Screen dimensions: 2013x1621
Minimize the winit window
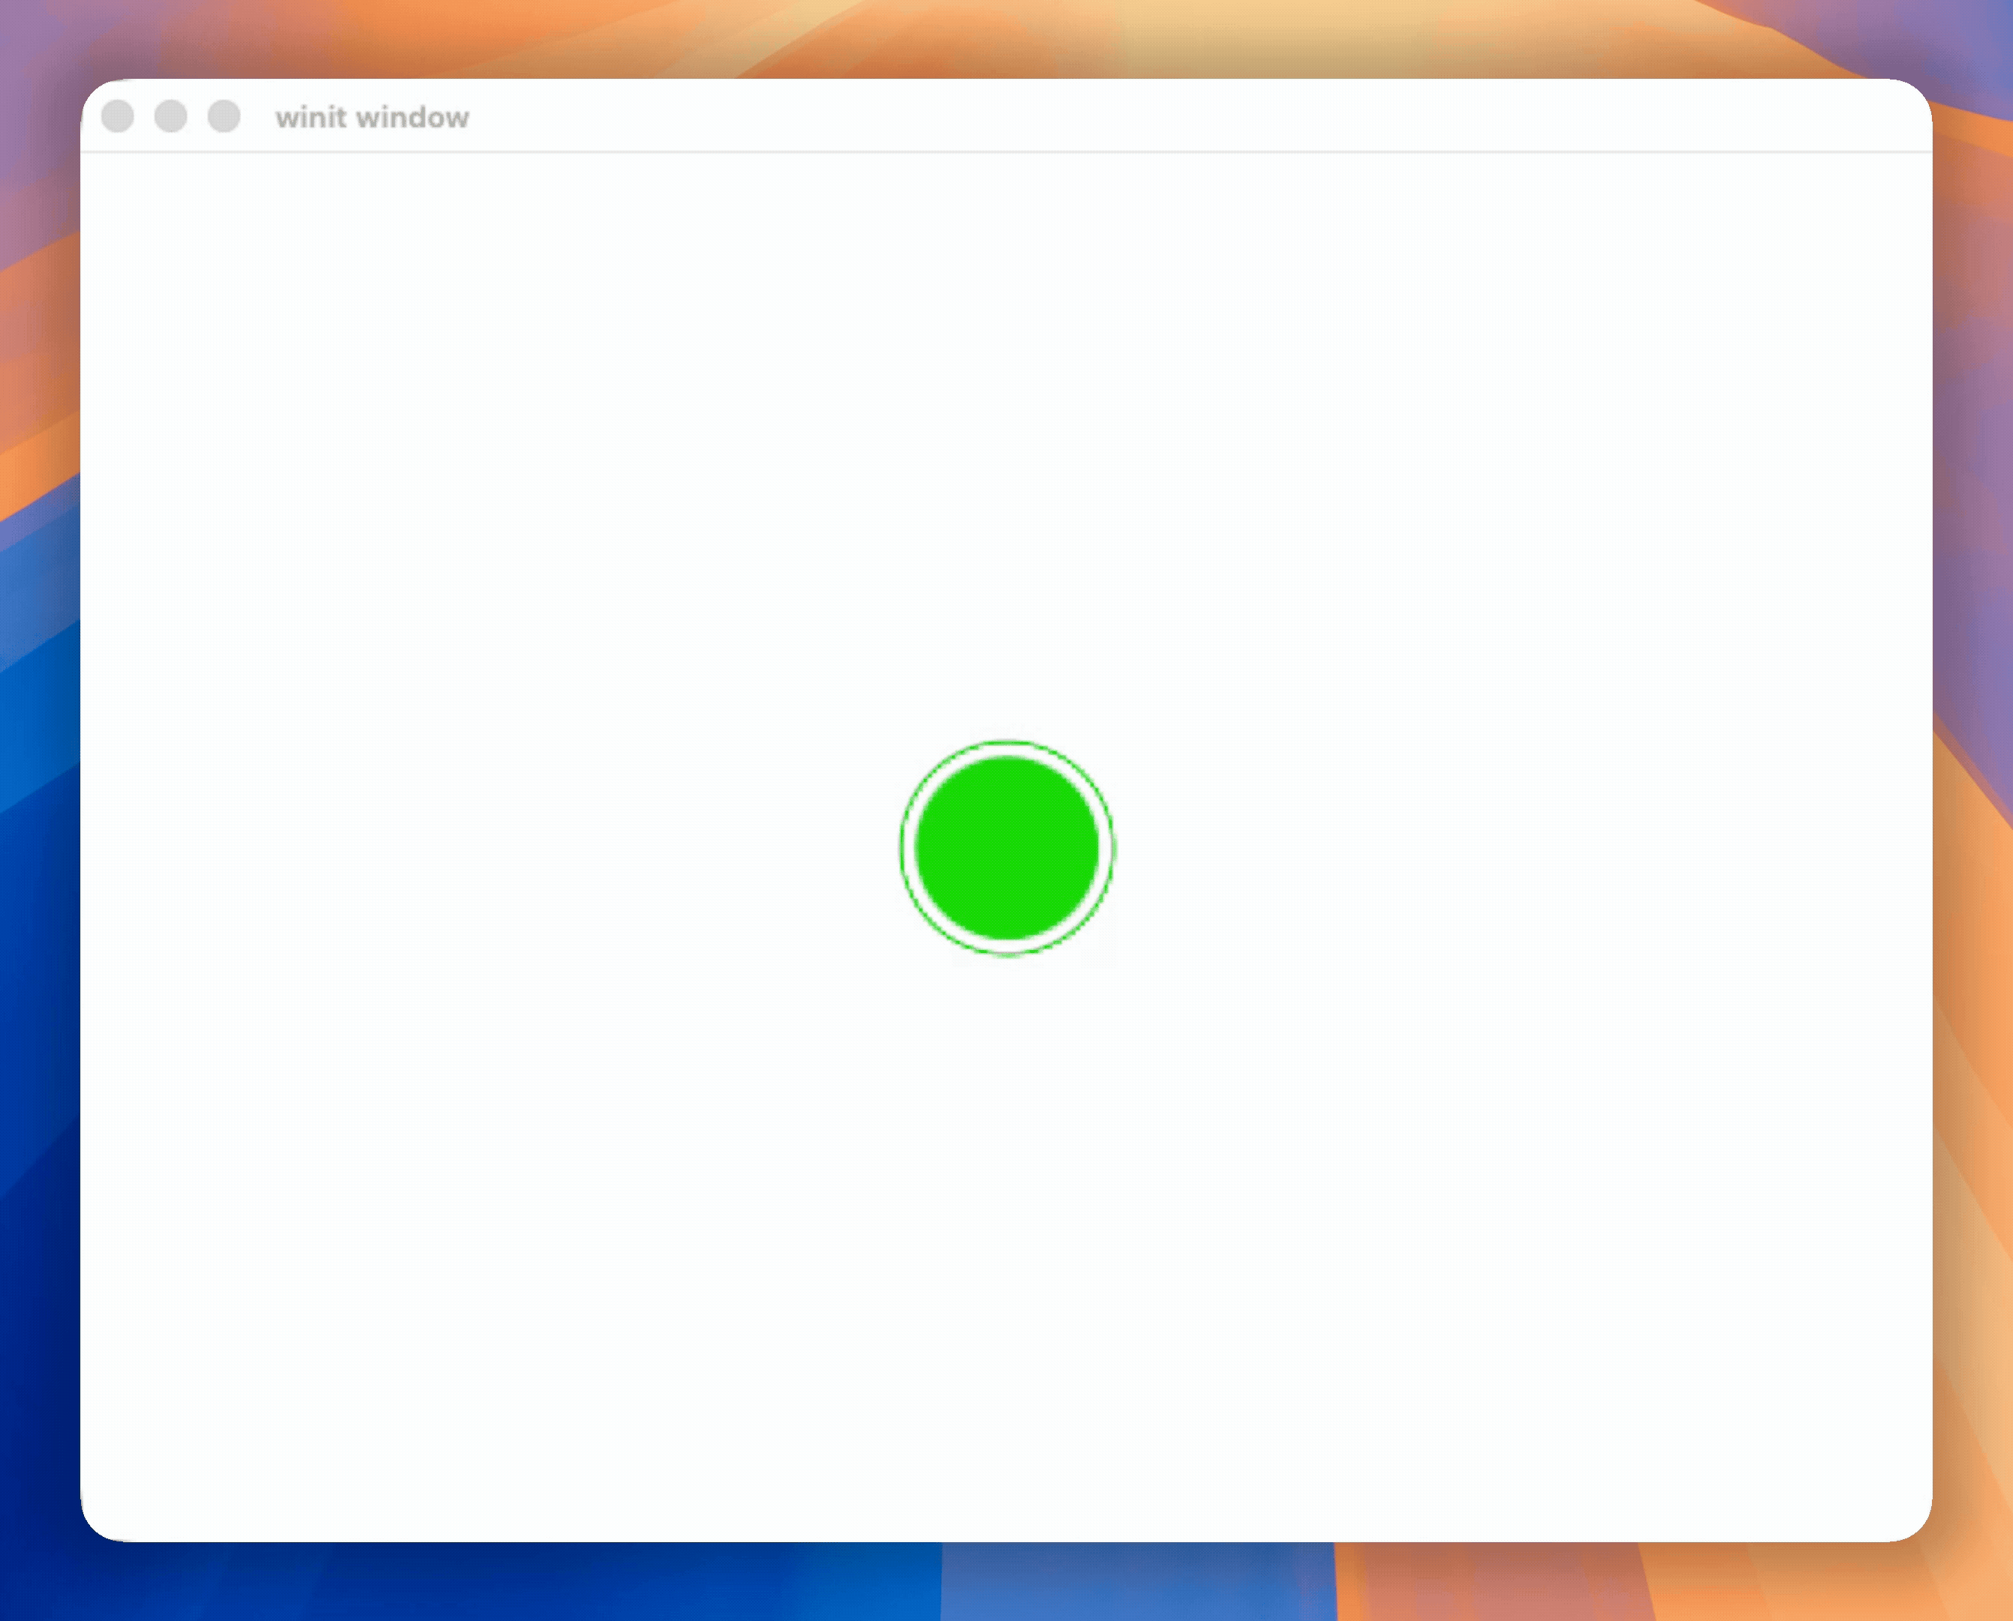(x=171, y=117)
